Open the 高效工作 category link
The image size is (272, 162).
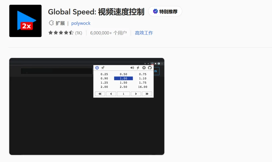point(144,33)
